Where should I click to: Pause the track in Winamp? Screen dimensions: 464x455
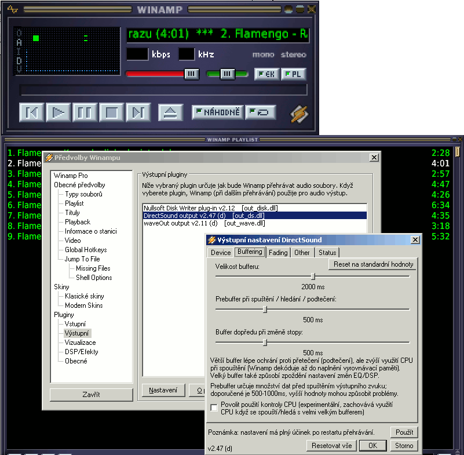tap(85, 112)
